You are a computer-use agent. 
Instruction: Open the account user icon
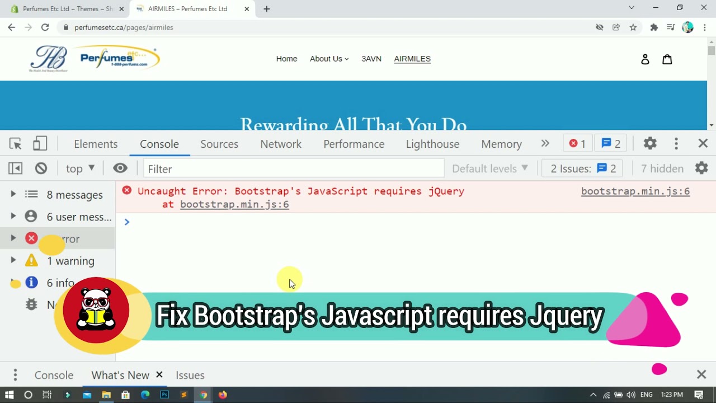point(645,59)
